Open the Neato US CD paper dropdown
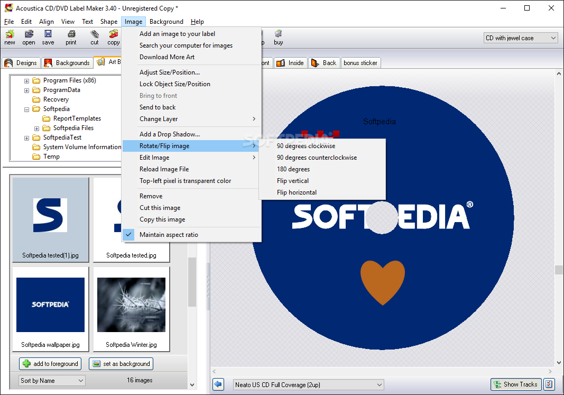 pyautogui.click(x=308, y=385)
